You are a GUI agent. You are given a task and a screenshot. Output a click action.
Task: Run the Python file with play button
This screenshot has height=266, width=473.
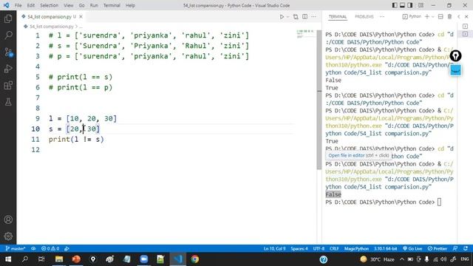282,17
